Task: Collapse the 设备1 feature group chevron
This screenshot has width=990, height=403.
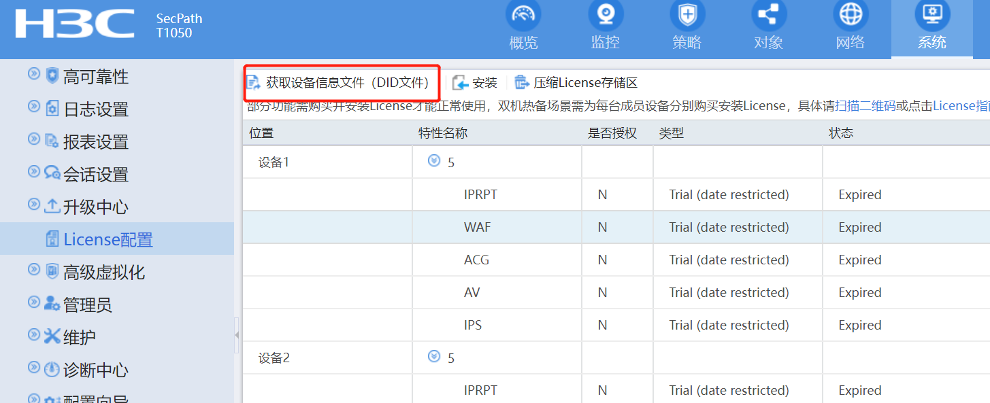Action: (434, 161)
